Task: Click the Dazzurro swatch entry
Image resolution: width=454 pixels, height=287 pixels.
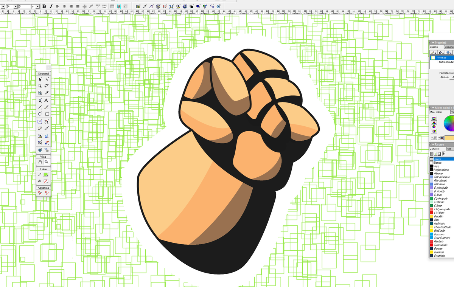Action: pos(442,234)
